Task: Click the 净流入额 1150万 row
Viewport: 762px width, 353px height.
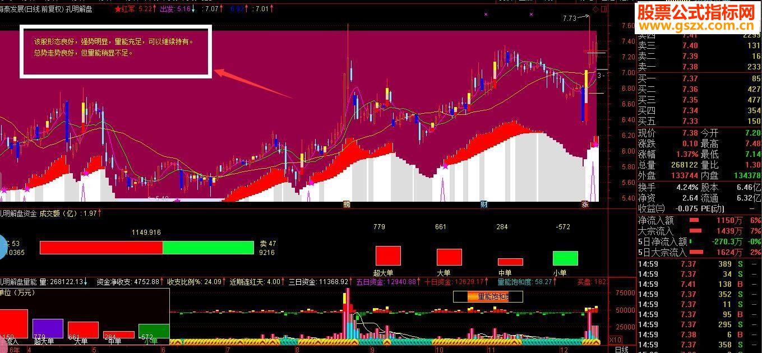Action: pyautogui.click(x=699, y=221)
